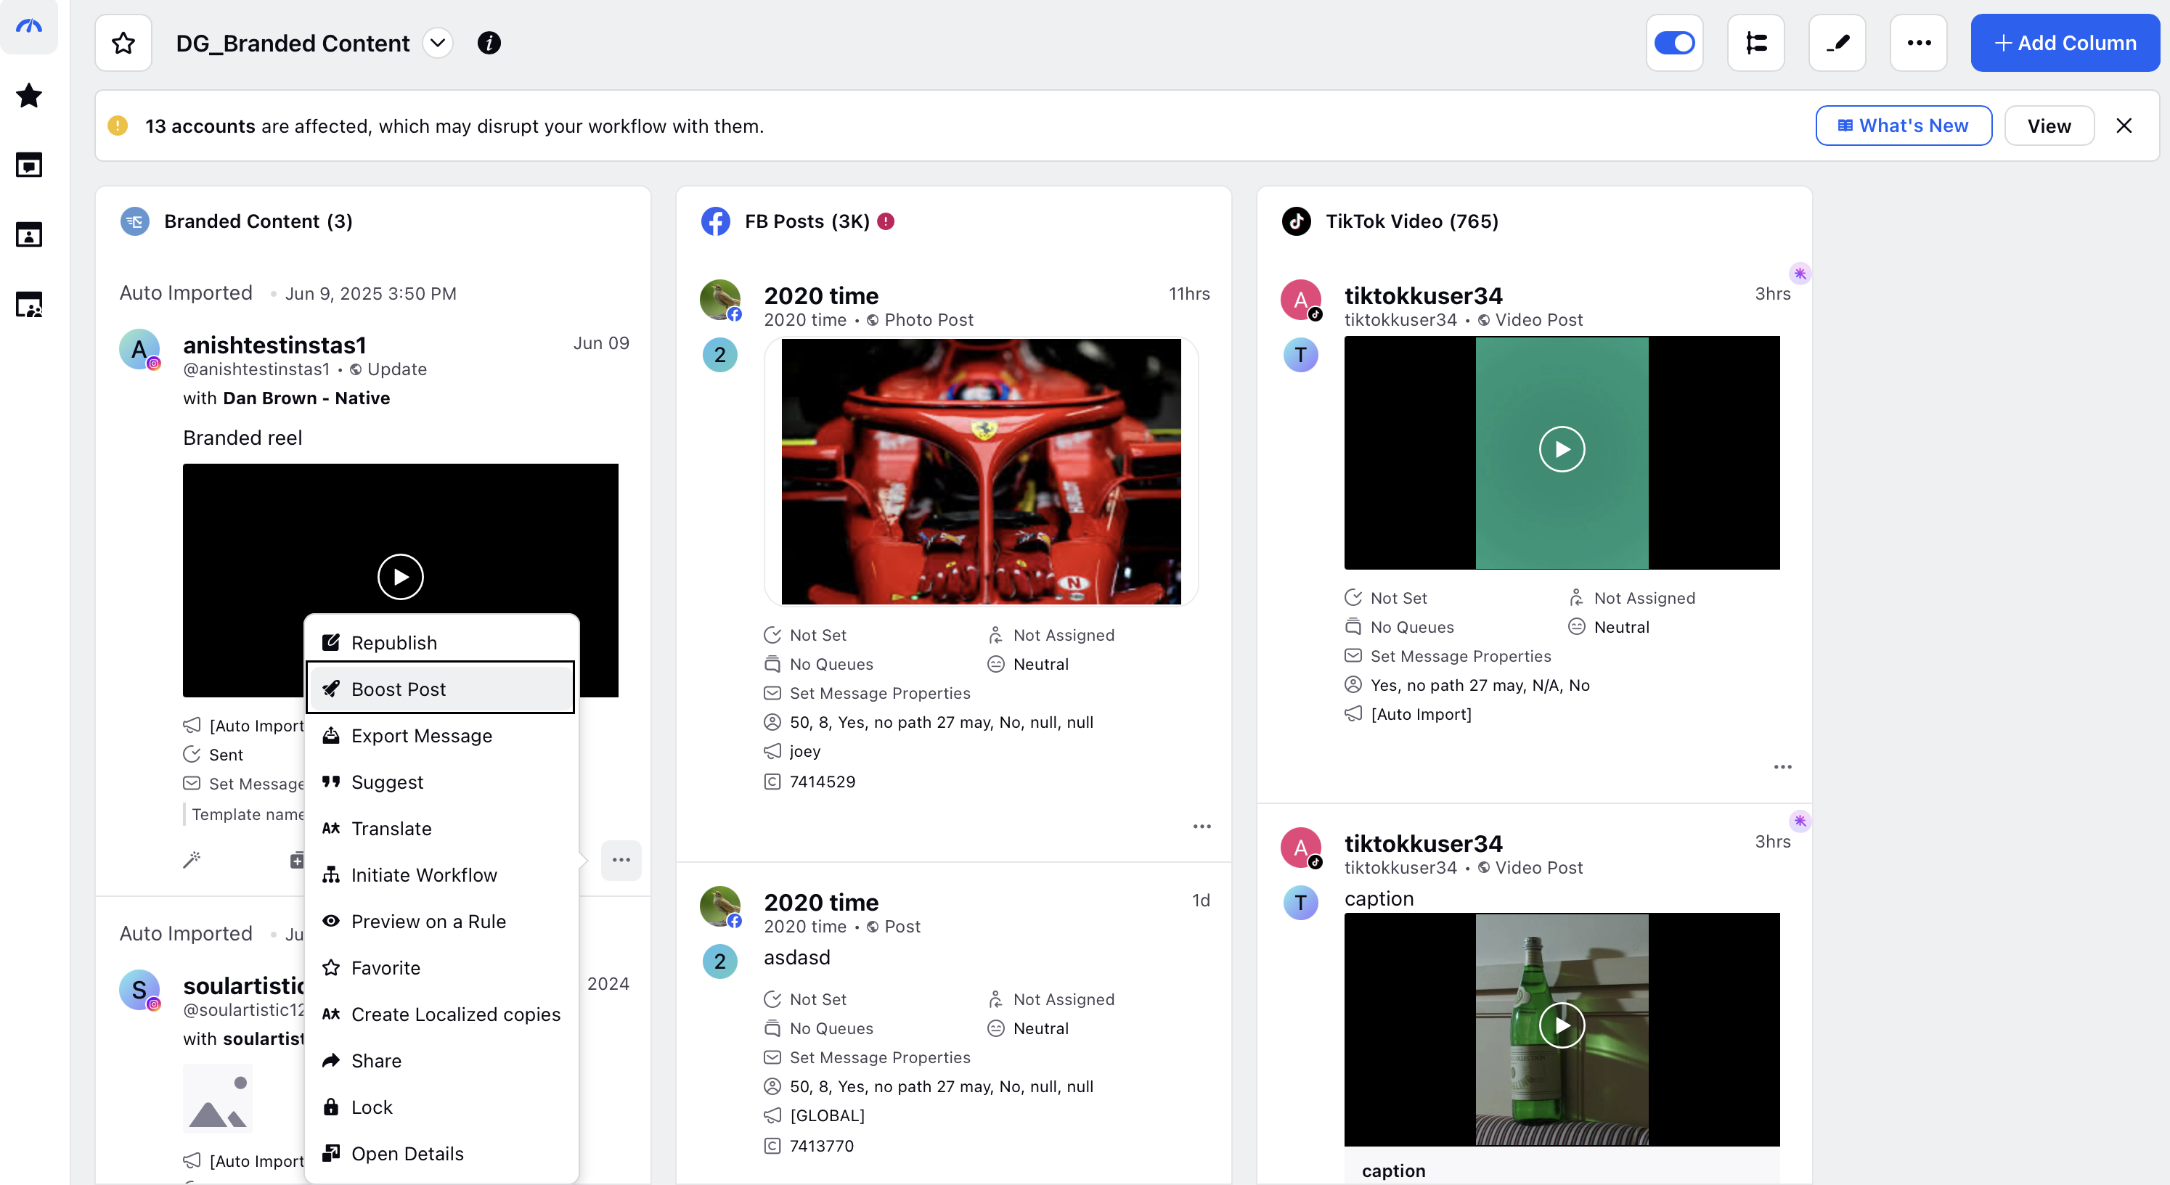Choose Share from the context menu
The width and height of the screenshot is (2170, 1185).
pos(441,1060)
